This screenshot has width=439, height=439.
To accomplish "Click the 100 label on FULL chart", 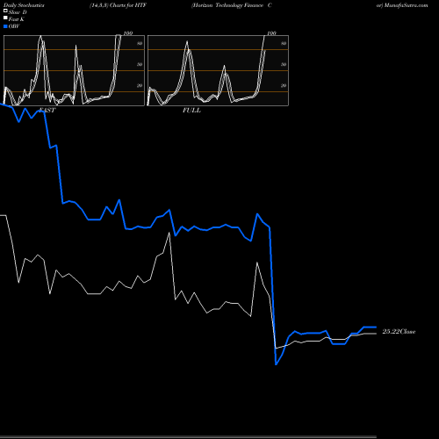I will [x=271, y=33].
